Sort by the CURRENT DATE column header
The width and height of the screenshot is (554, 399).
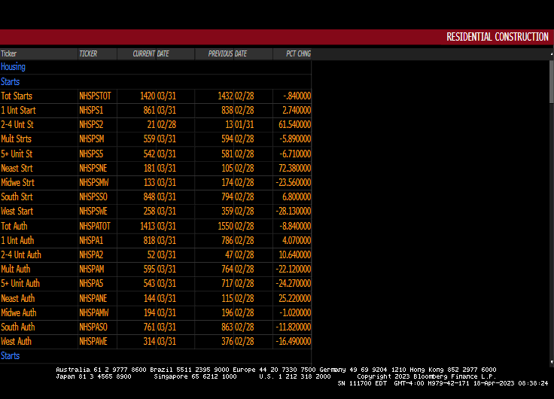pyautogui.click(x=151, y=53)
